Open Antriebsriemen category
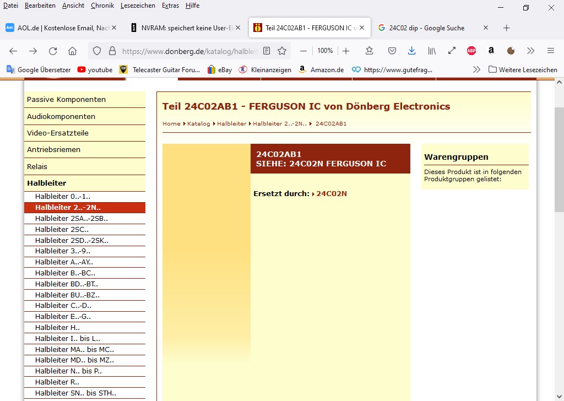Viewport: 564px width, 401px height. pyautogui.click(x=84, y=150)
